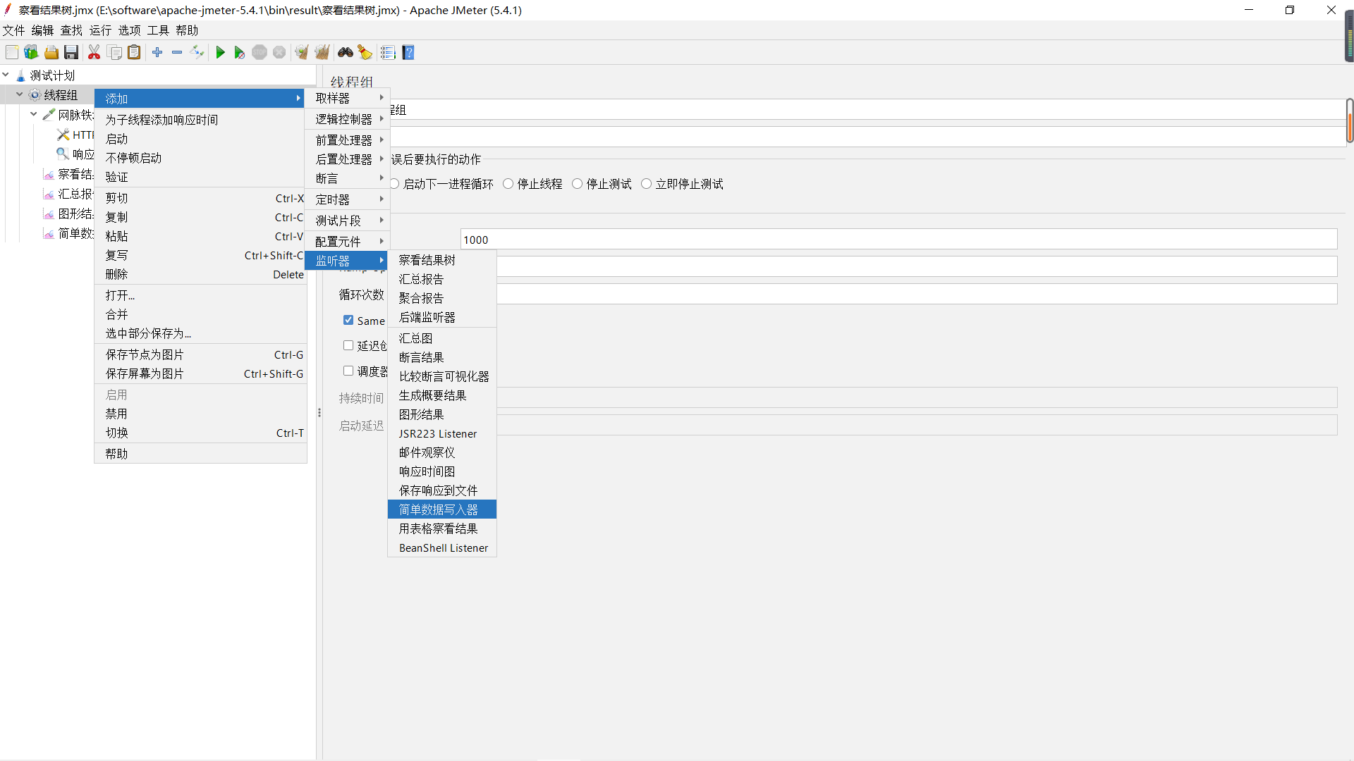Click 保存节点为图片 menu entry
The width and height of the screenshot is (1354, 761).
point(200,354)
